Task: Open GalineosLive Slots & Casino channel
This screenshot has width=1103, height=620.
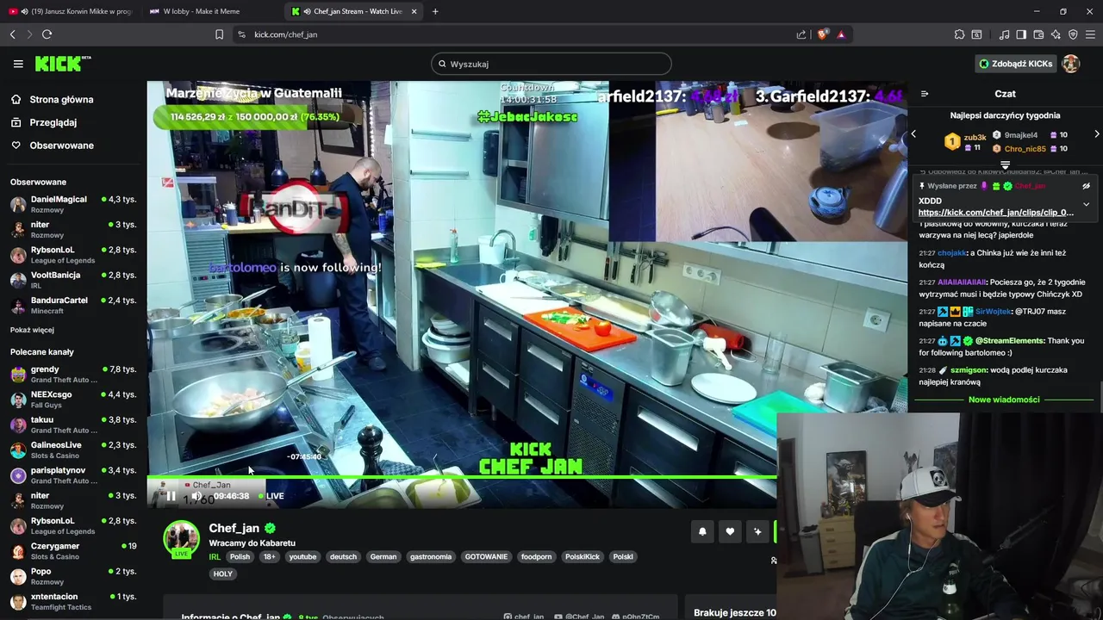Action: [73, 449]
